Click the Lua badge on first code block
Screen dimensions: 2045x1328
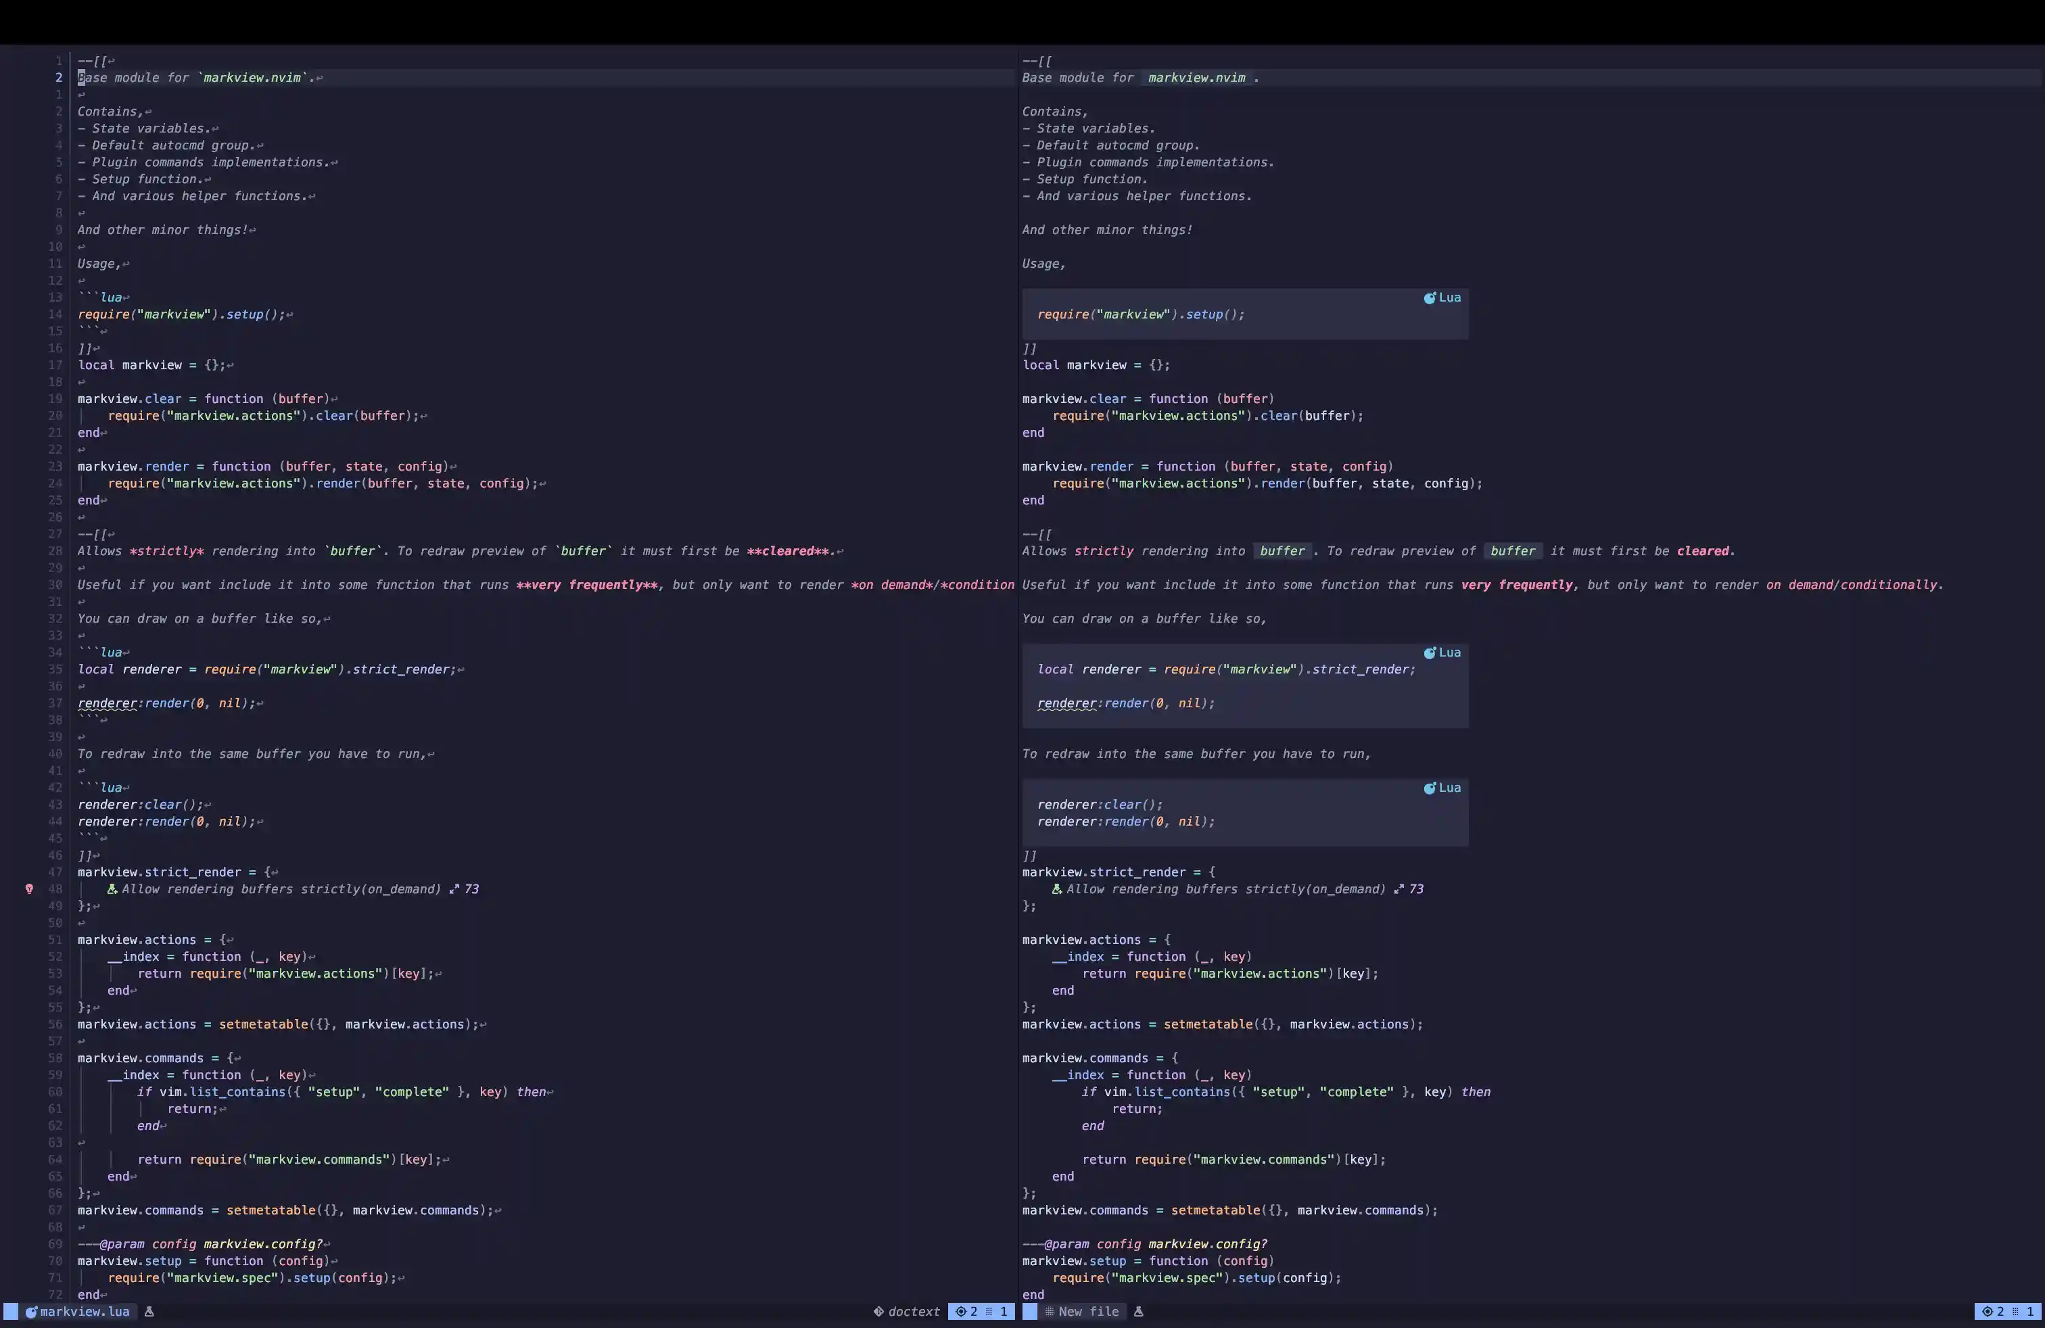(1442, 298)
